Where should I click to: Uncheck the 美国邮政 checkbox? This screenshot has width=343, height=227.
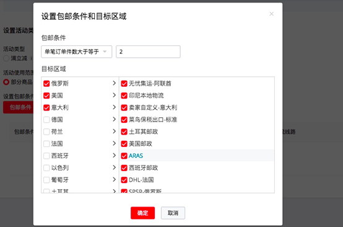point(124,144)
